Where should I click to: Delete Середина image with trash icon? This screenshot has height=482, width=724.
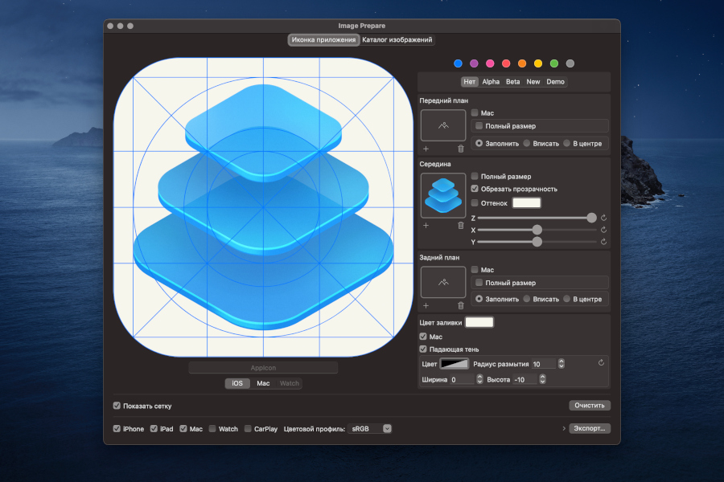tap(460, 225)
